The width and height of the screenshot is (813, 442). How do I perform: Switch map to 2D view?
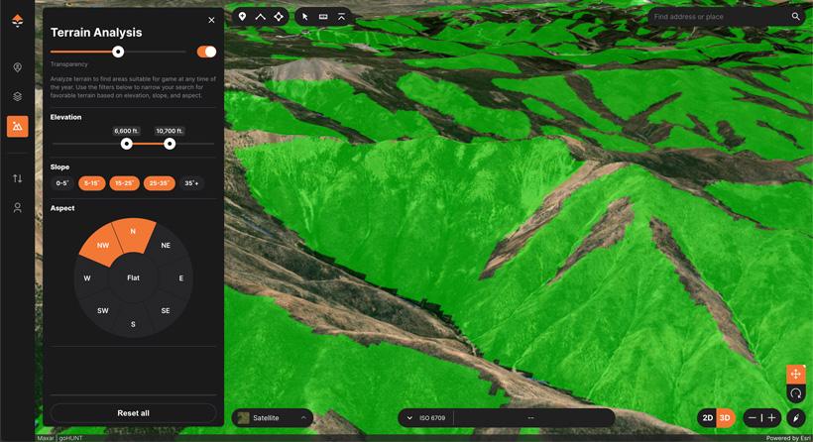click(707, 417)
